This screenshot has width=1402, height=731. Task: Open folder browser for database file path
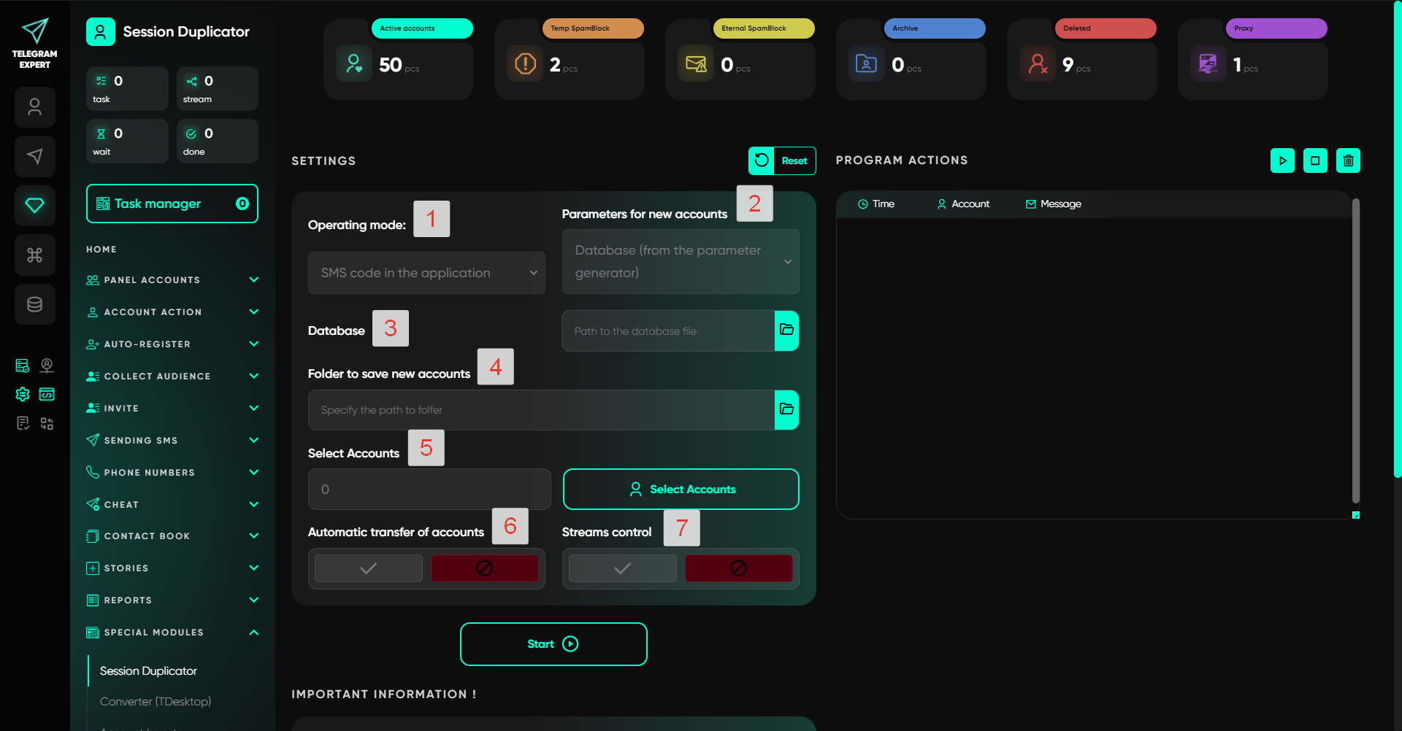point(786,330)
